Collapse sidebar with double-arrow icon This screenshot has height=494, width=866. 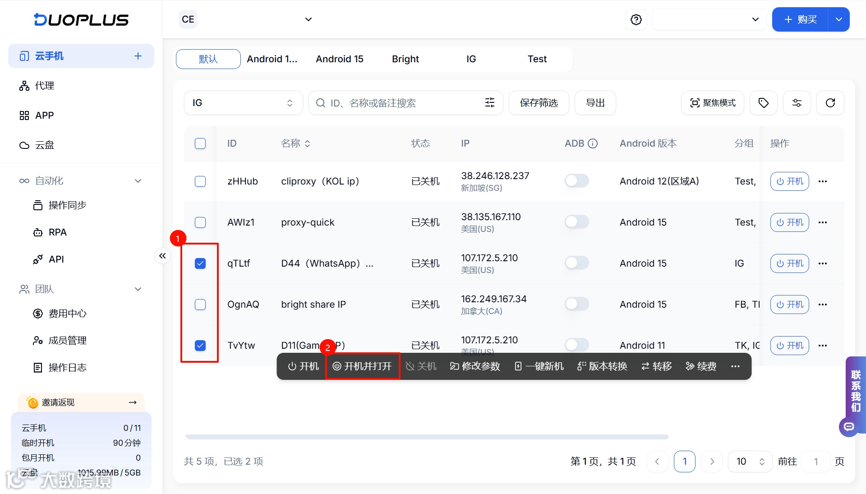(x=162, y=256)
